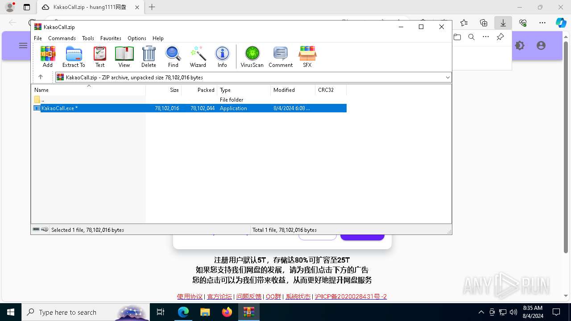This screenshot has width=571, height=321.
Task: Run the Test archive tool
Action: [x=100, y=57]
